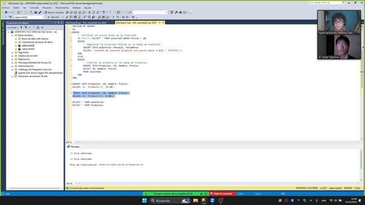The width and height of the screenshot is (365, 205).
Task: Open File Explorer from the taskbar
Action: 196,200
